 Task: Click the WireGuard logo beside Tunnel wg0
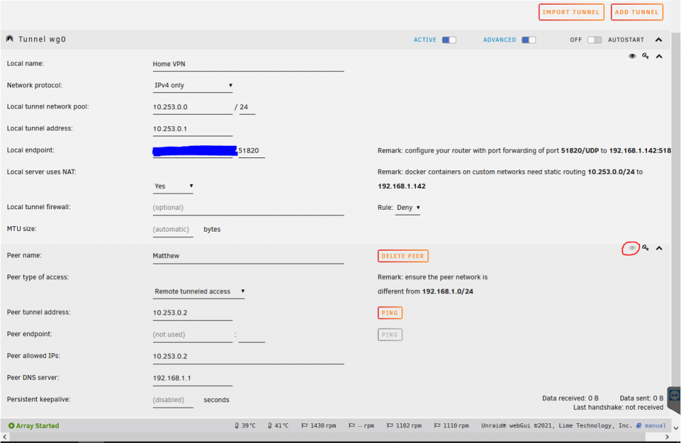(10, 39)
